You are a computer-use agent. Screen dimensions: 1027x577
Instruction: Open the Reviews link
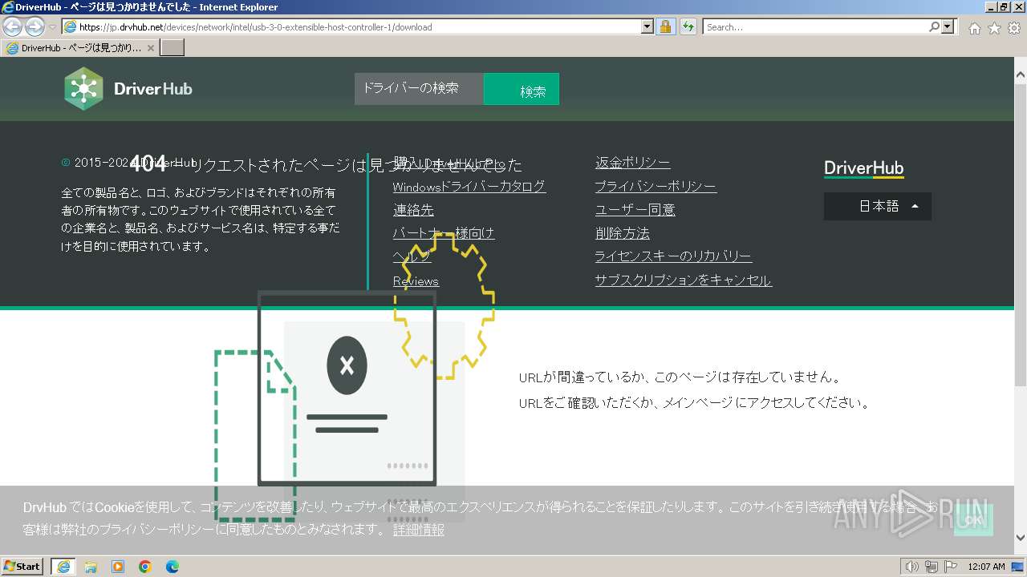(416, 281)
